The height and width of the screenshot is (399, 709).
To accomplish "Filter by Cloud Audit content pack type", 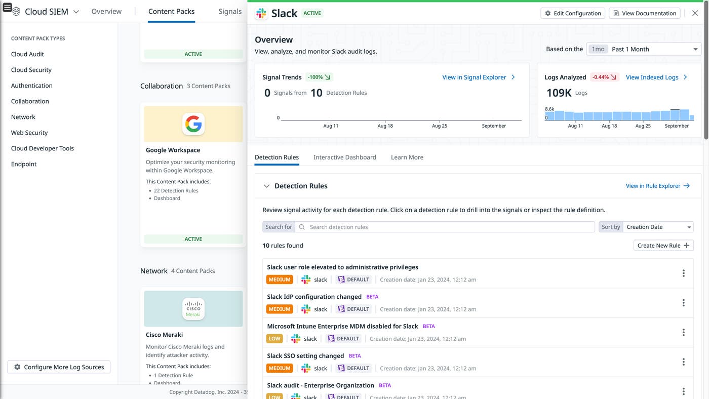I will 27,54.
